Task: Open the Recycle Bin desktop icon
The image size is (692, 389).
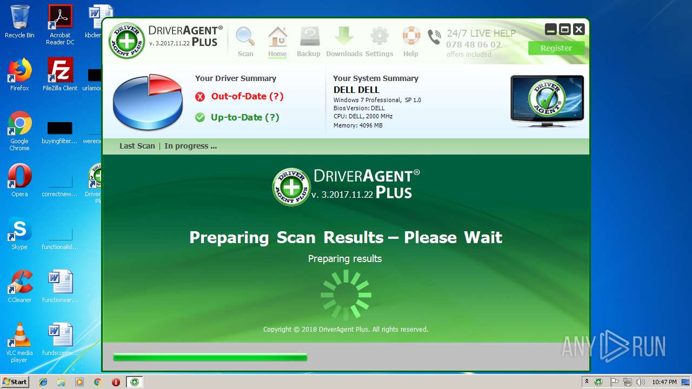Action: 19,22
